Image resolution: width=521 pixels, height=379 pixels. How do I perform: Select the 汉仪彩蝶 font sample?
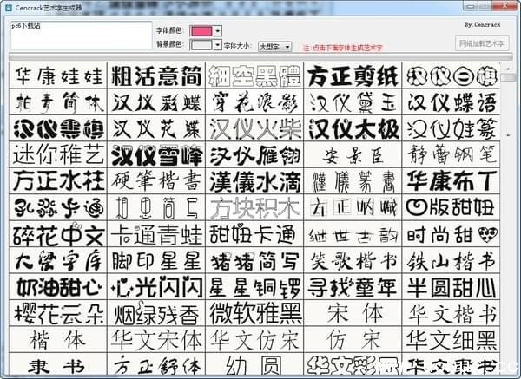click(156, 101)
